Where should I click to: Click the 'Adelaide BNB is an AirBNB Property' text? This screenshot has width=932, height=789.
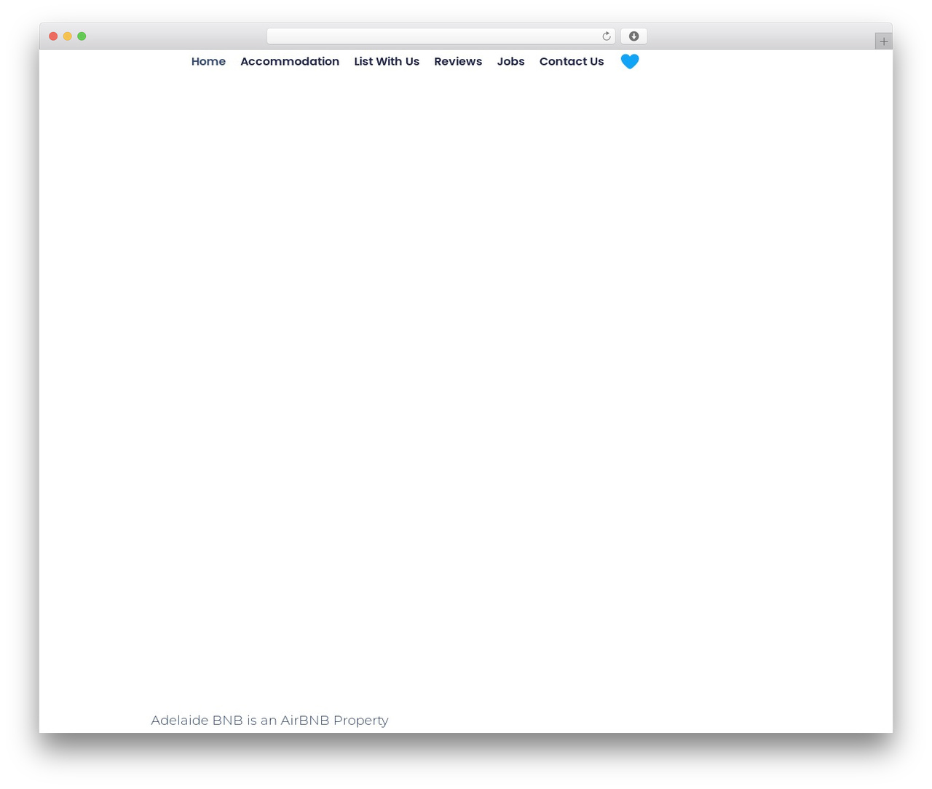(x=269, y=721)
